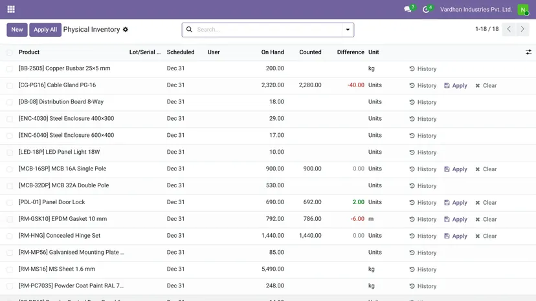Click the New button
This screenshot has height=301, width=536.
tap(17, 30)
